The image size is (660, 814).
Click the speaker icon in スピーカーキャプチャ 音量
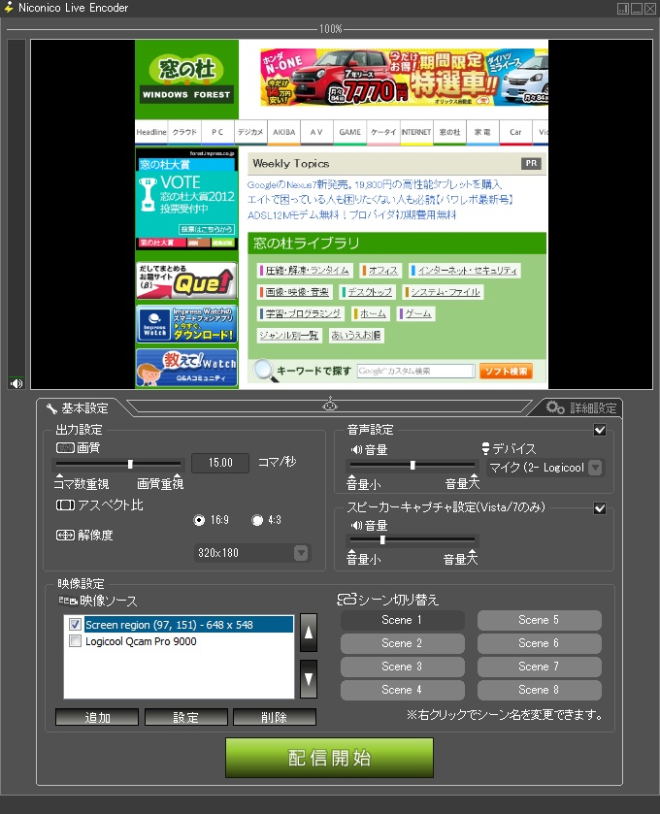[x=356, y=525]
